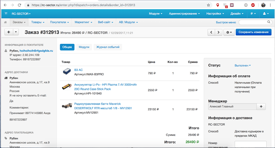This screenshot has width=275, height=148.
Task: Bookmark the page with the star icon
Action: [x=208, y=5]
